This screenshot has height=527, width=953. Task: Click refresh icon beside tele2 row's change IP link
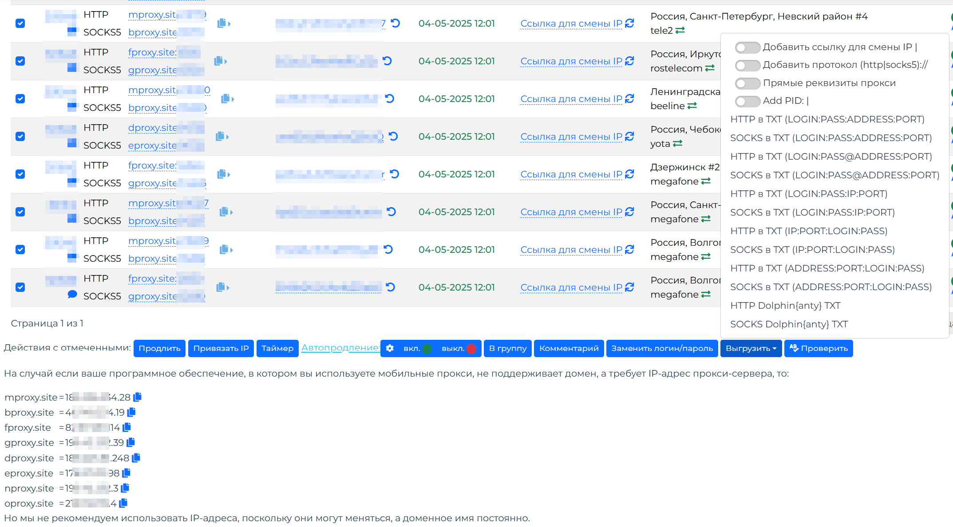pos(629,24)
